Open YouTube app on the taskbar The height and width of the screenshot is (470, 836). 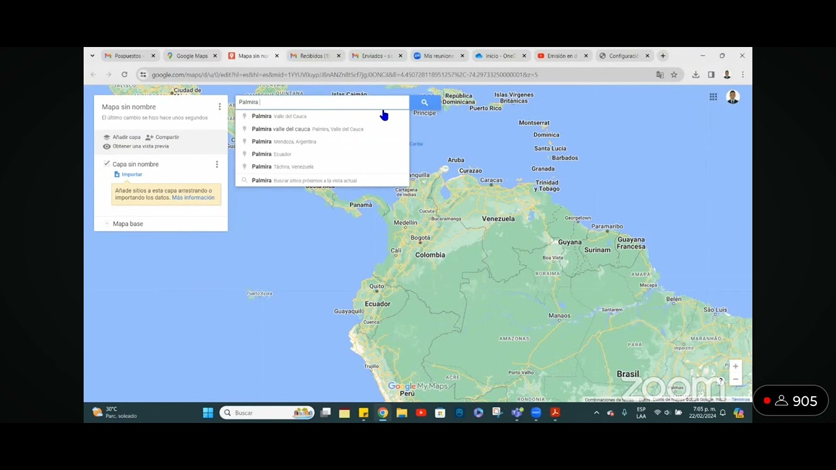421,413
